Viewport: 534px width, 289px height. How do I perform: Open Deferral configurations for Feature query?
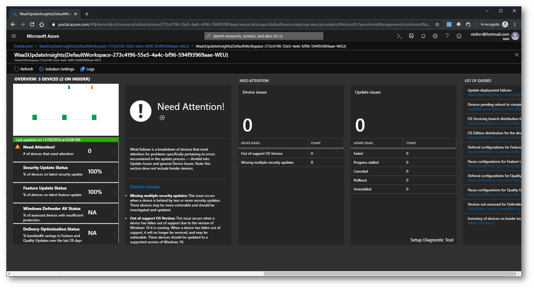tap(492, 149)
